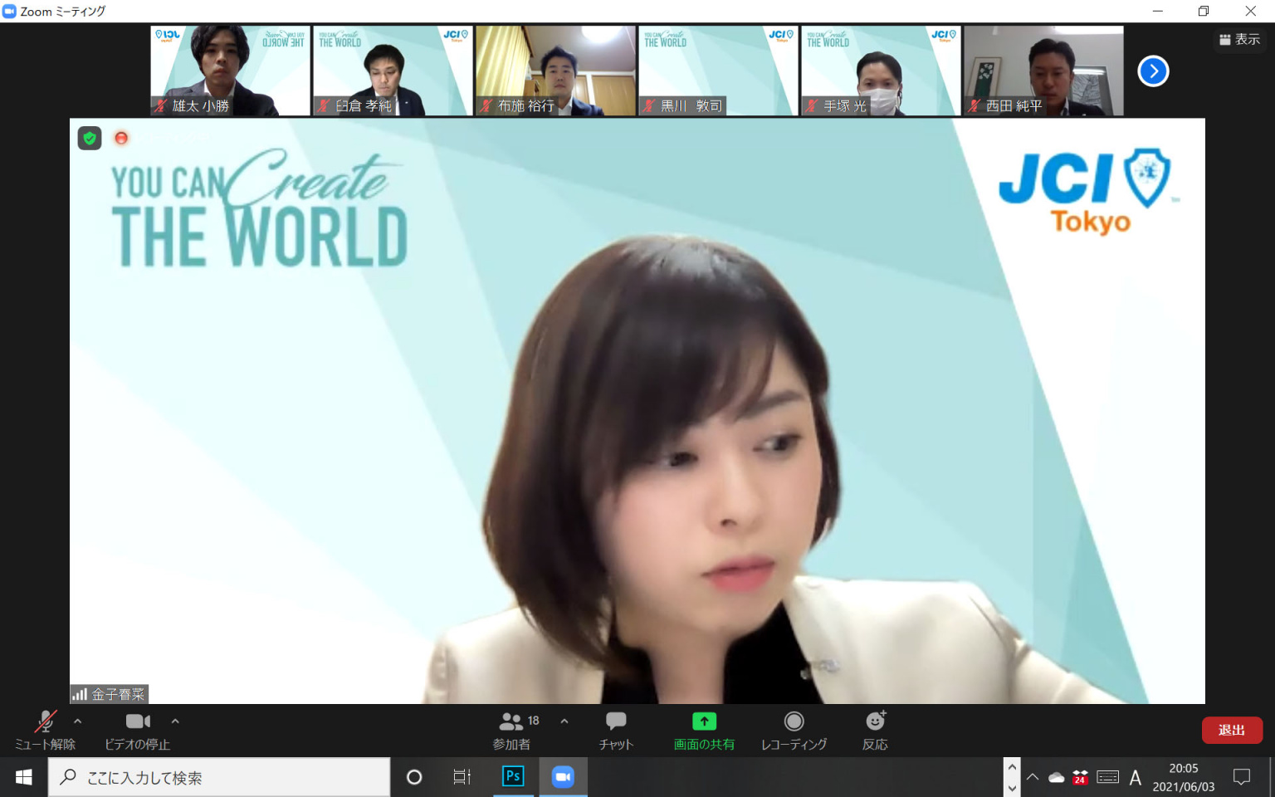Show hidden system tray icons
The width and height of the screenshot is (1275, 797).
(1033, 777)
